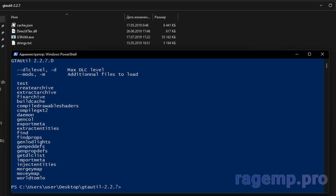This screenshot has width=336, height=196.
Task: Minimize the PowerShell window
Action: tap(297, 54)
